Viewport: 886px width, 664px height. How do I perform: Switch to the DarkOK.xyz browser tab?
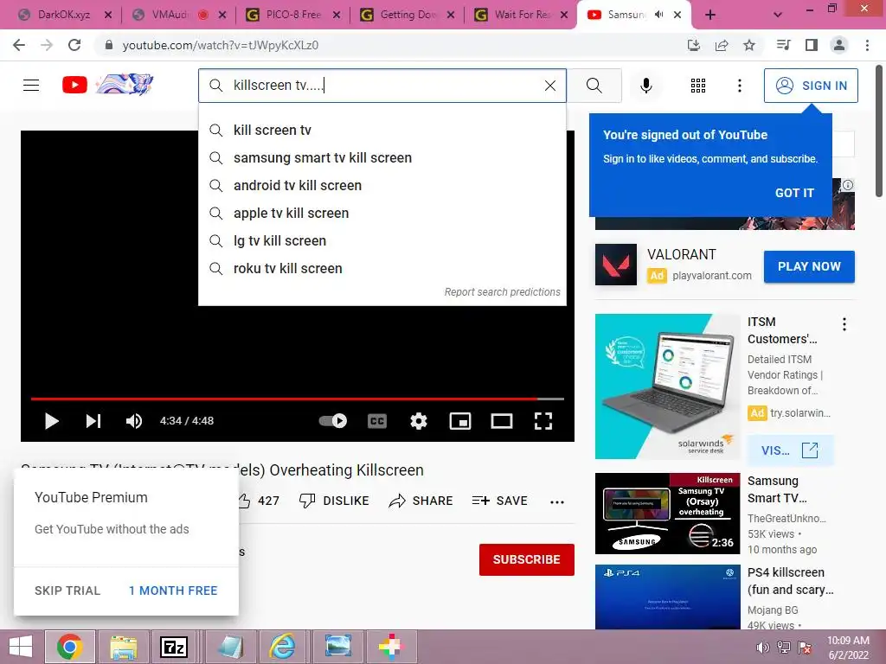64,15
